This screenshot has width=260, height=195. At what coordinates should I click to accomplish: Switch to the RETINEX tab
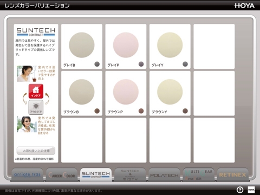[232, 175]
